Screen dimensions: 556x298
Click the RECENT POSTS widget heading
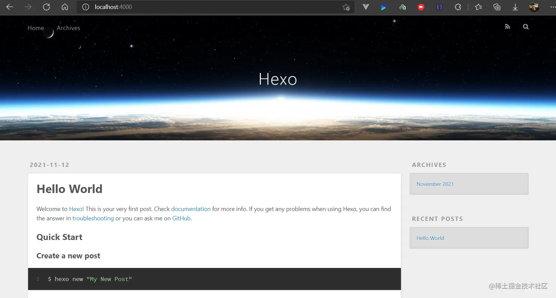point(437,219)
